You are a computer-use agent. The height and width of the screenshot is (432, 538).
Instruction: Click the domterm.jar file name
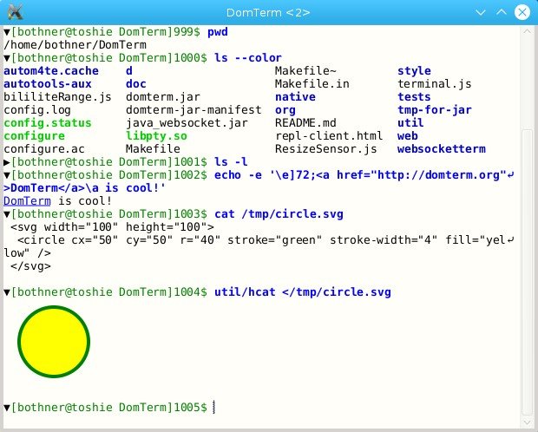coord(163,97)
